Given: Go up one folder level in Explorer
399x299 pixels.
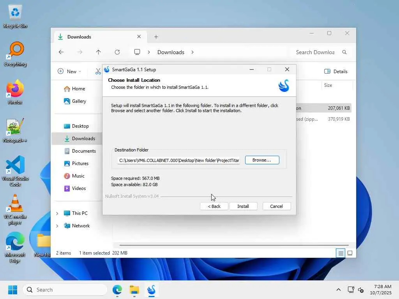Looking at the screenshot, I should tap(98, 52).
